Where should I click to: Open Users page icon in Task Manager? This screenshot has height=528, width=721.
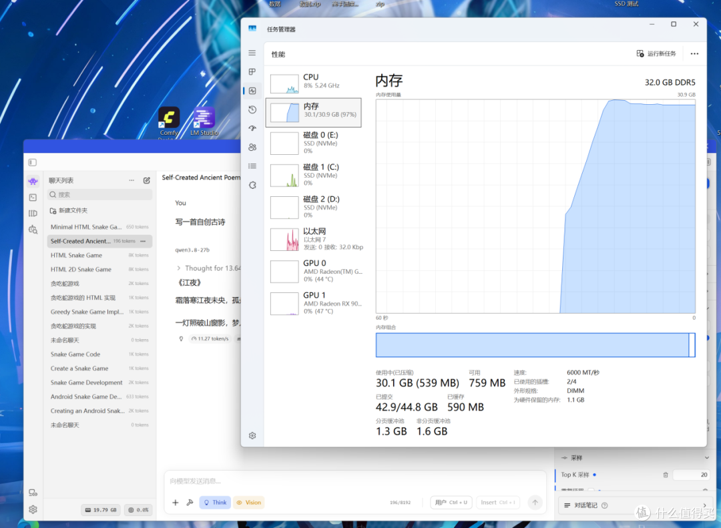[x=252, y=147]
